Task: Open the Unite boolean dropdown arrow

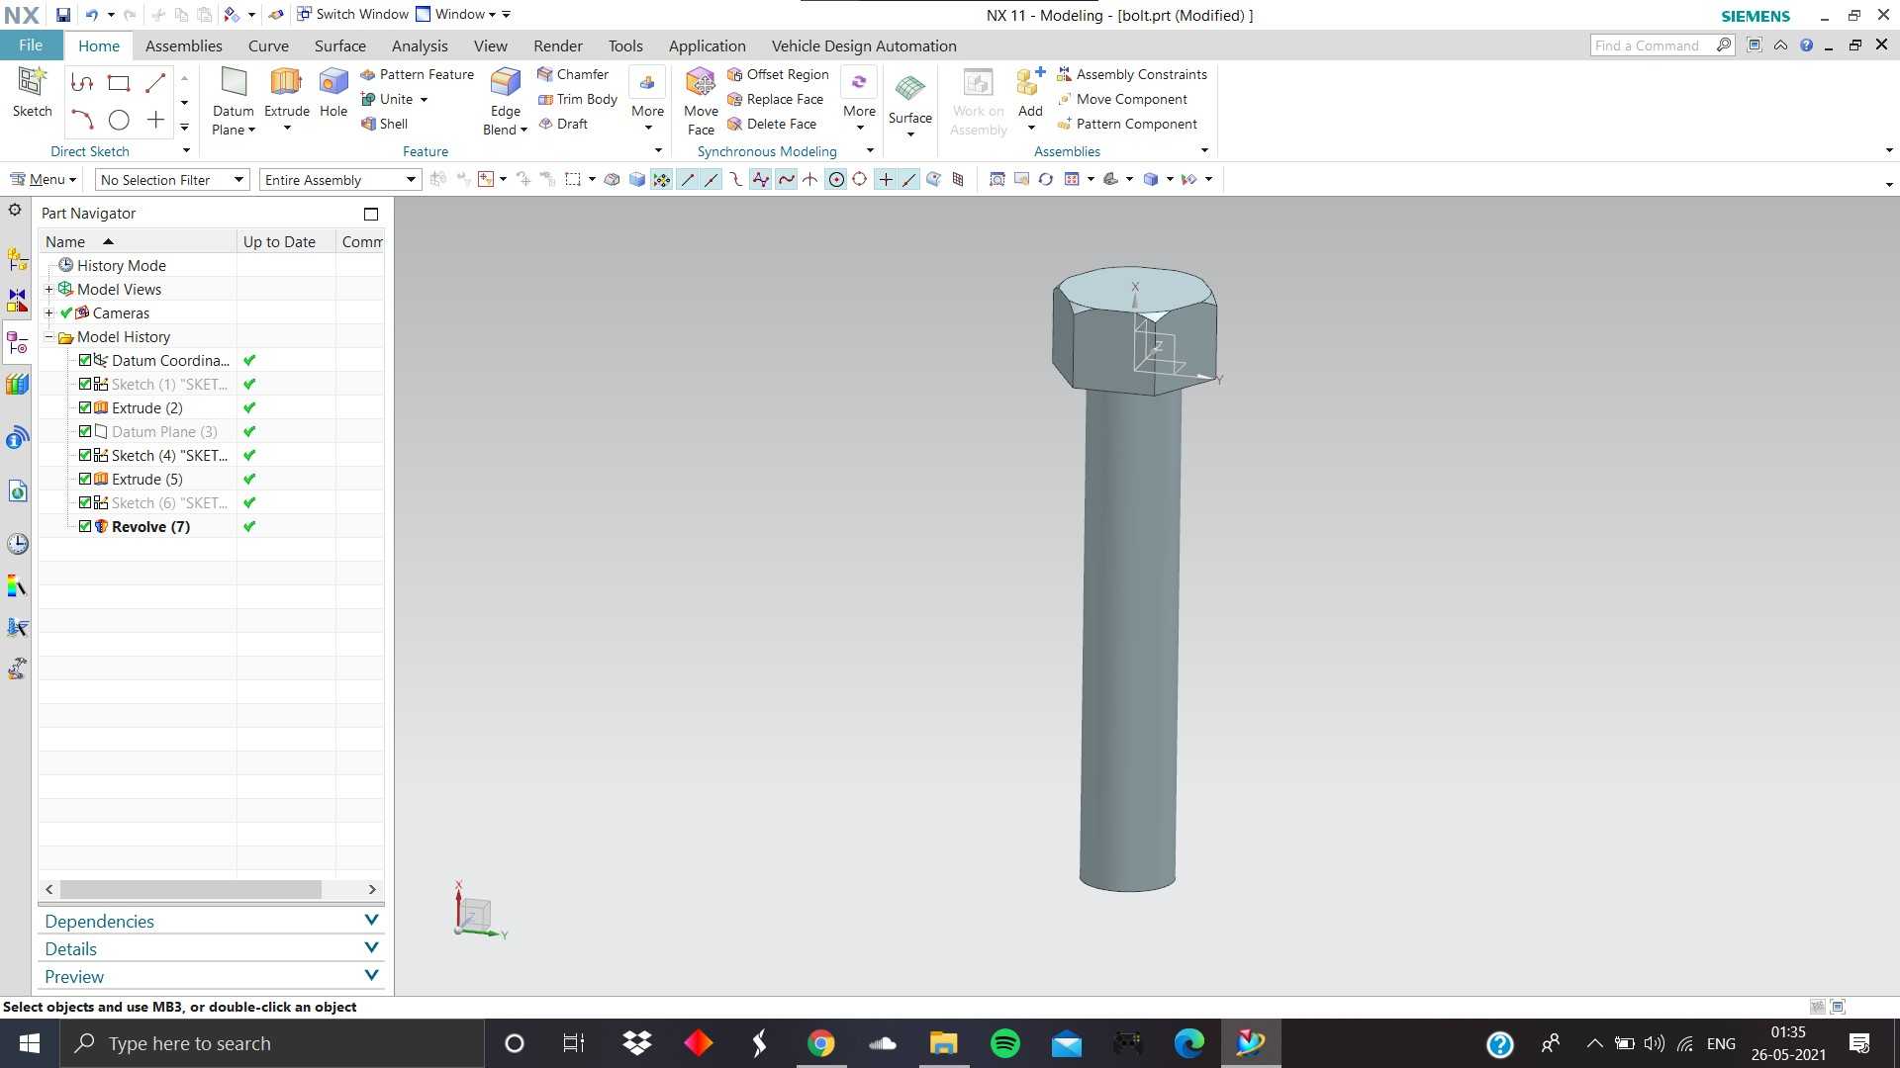Action: (424, 100)
